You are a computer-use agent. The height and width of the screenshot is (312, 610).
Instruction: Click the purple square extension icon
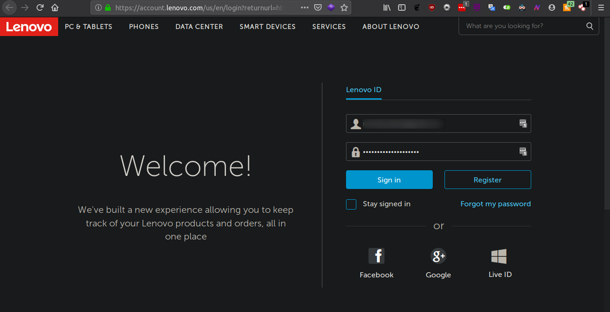(x=477, y=7)
